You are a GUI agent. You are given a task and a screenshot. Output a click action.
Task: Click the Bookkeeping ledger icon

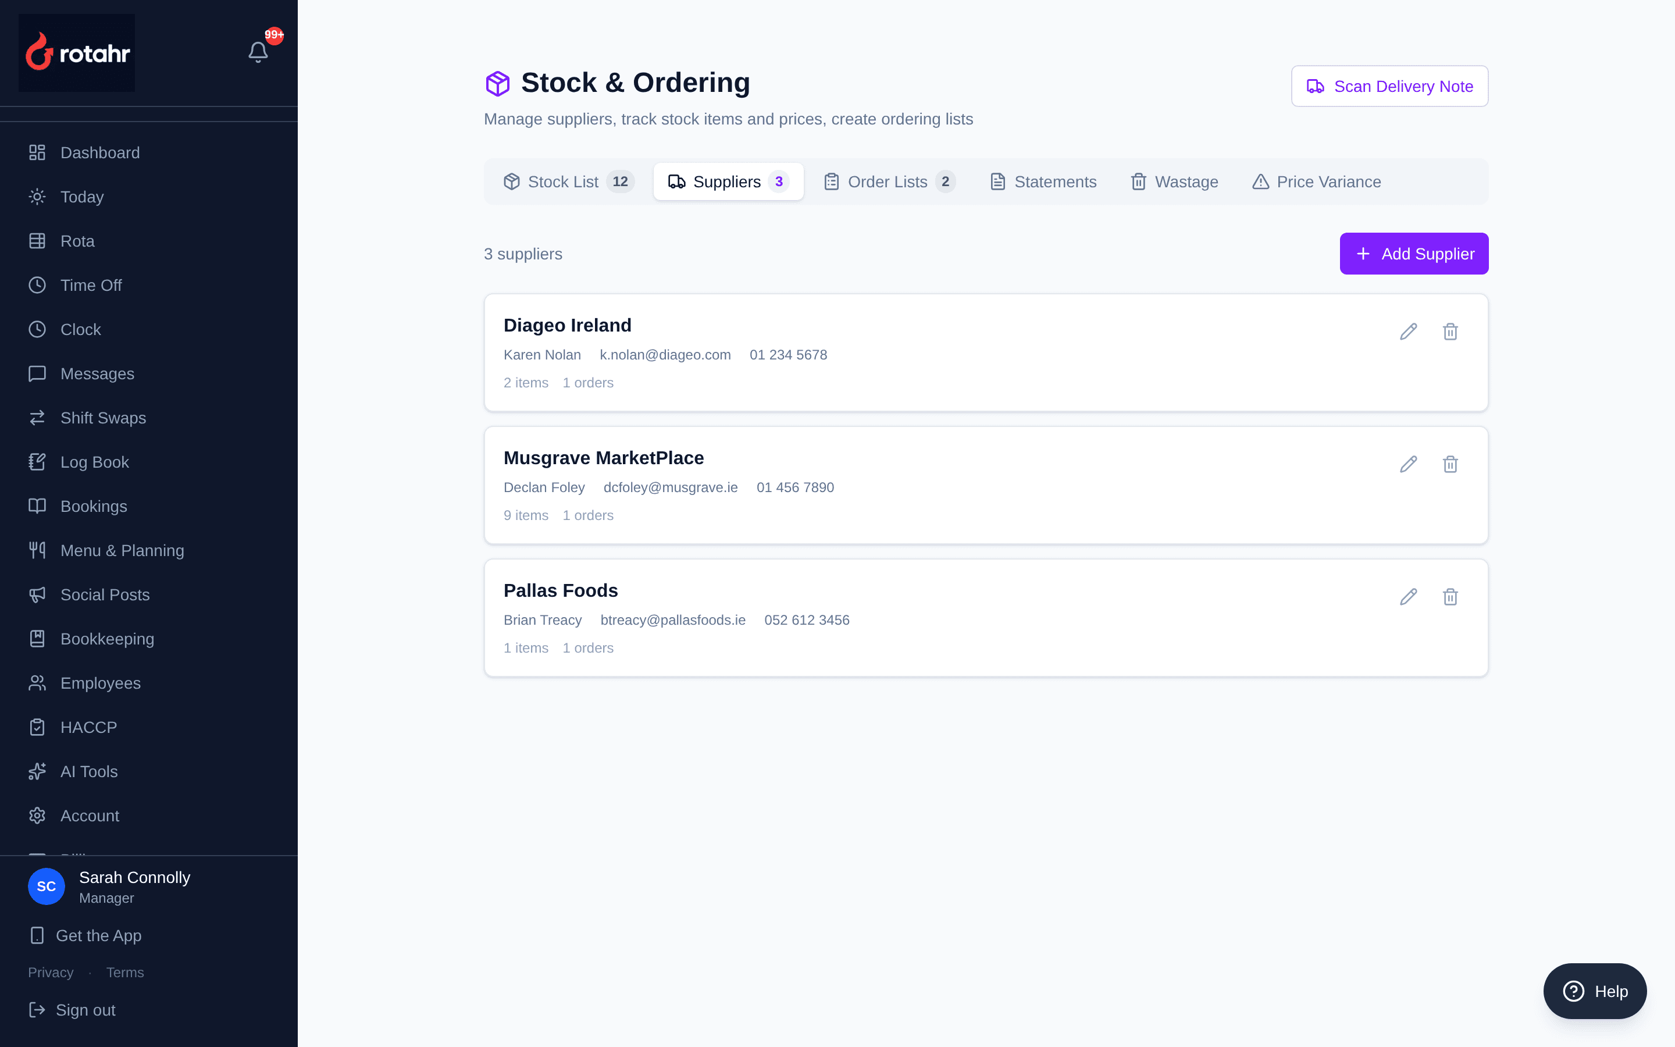37,639
